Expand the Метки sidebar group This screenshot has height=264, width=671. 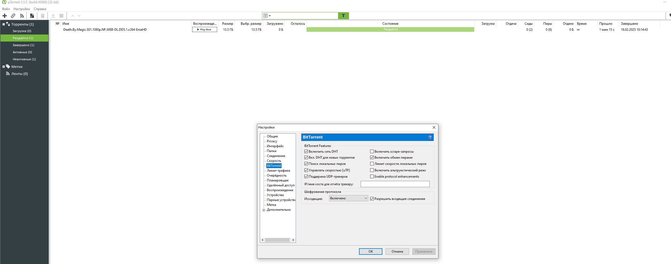[x=4, y=67]
